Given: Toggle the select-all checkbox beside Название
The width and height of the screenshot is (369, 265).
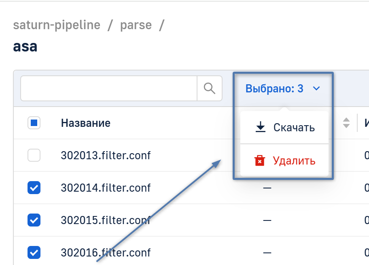Looking at the screenshot, I should click(34, 123).
